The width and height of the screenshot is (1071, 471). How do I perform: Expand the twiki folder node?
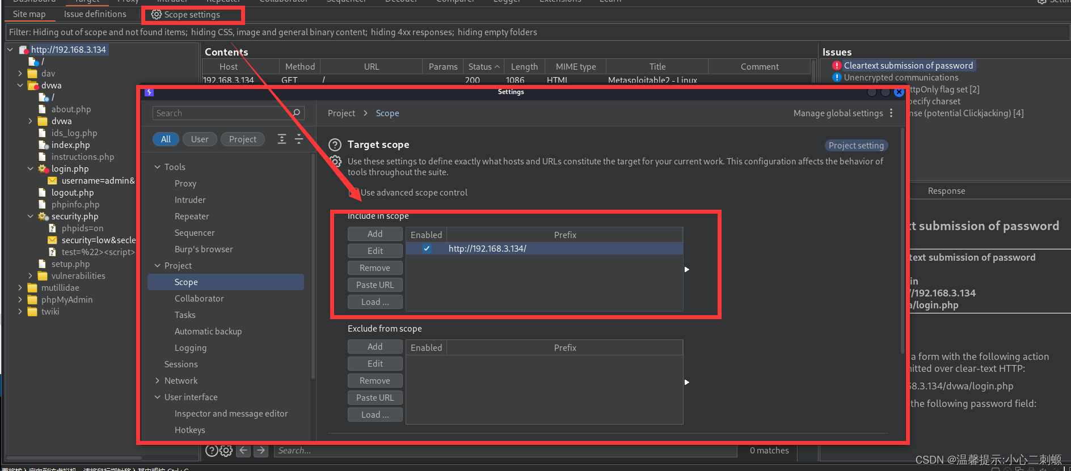pos(20,312)
